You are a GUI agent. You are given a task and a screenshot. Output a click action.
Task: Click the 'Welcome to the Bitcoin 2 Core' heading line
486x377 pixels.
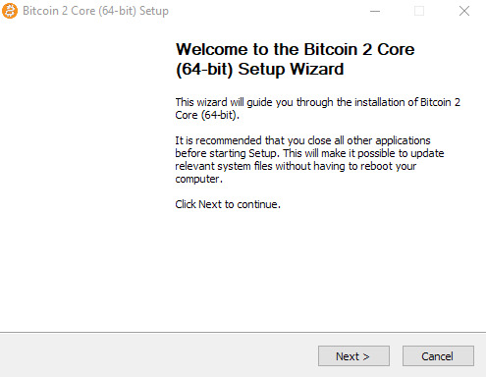(296, 49)
